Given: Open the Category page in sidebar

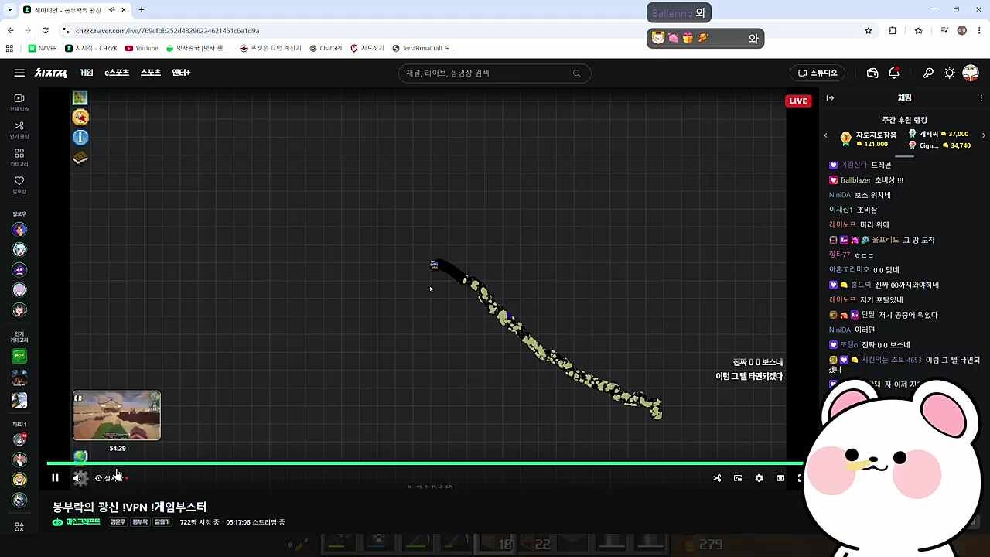Looking at the screenshot, I should tap(19, 157).
